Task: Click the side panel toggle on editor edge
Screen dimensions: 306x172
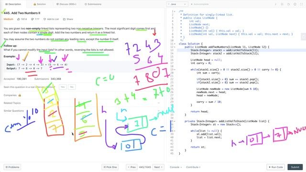Action: [x=304, y=36]
